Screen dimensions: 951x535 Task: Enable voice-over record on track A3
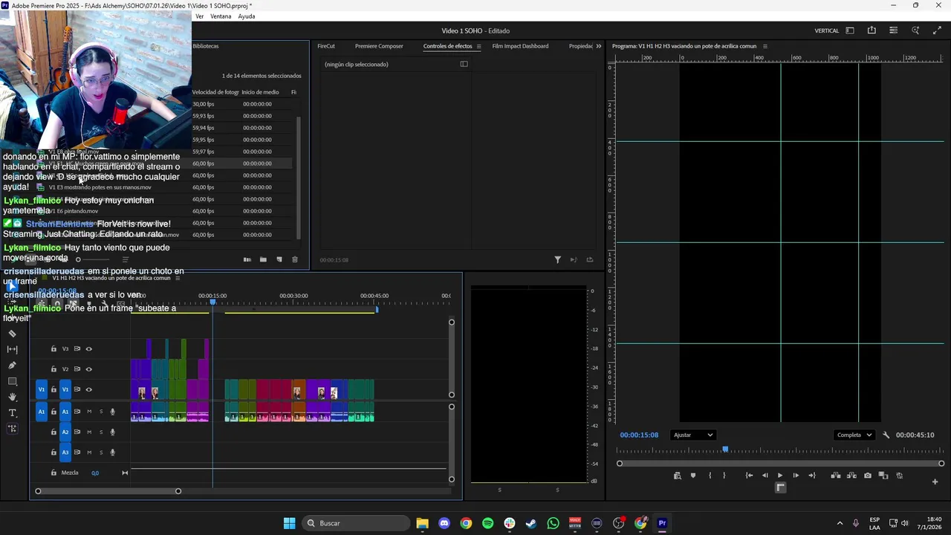click(x=113, y=453)
